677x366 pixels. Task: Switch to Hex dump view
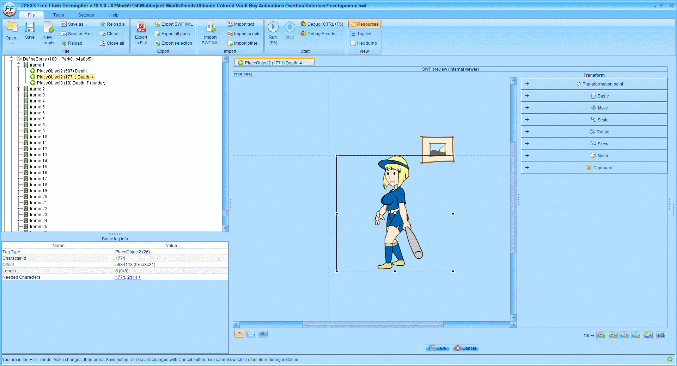tap(364, 43)
